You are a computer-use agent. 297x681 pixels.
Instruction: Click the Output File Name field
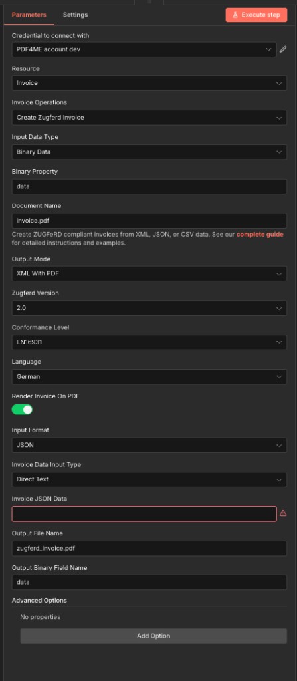(x=149, y=548)
